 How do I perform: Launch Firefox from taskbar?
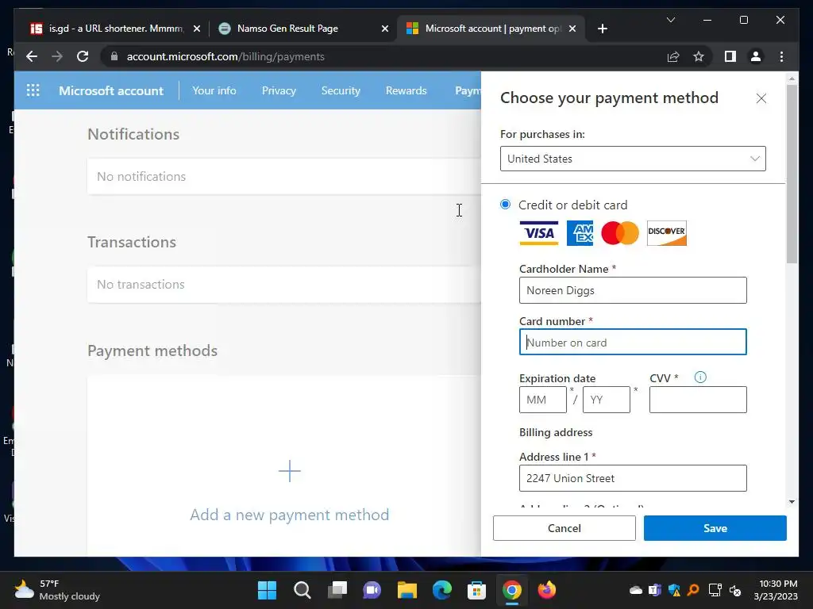546,590
